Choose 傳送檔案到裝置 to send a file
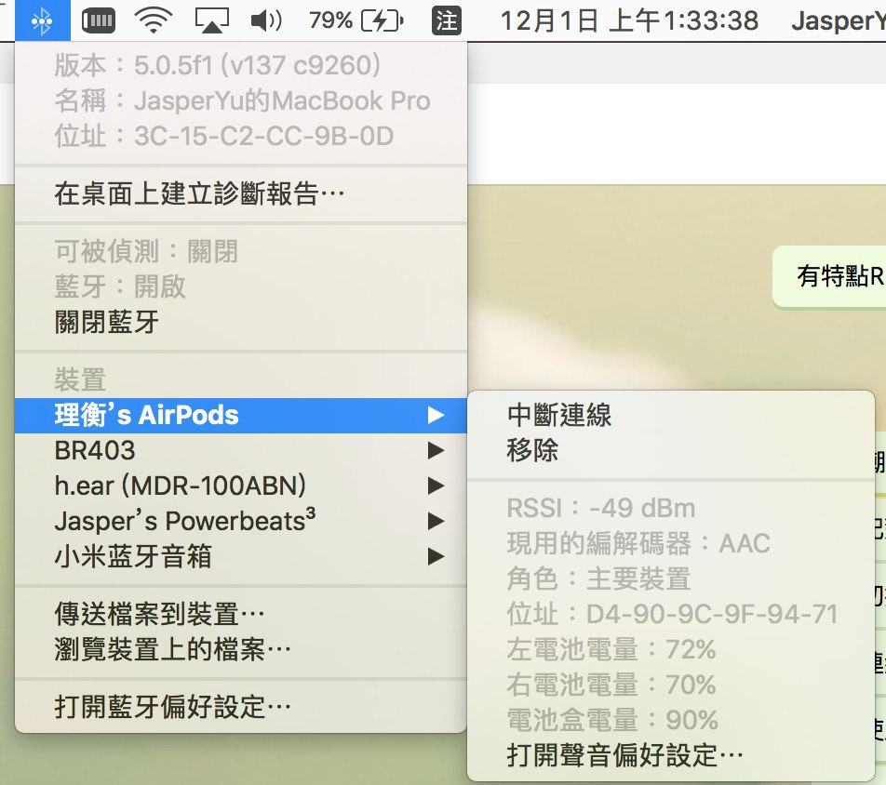The height and width of the screenshot is (785, 886). [x=241, y=614]
